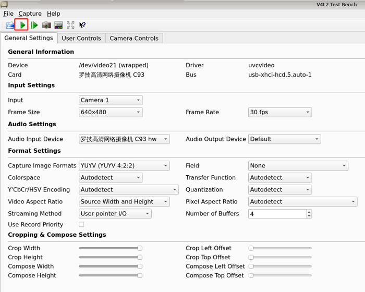This screenshot has height=292, width=365.
Task: Click the save raw frames icon
Action: click(58, 25)
